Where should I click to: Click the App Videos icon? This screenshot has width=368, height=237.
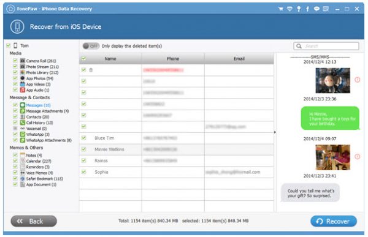[23, 84]
